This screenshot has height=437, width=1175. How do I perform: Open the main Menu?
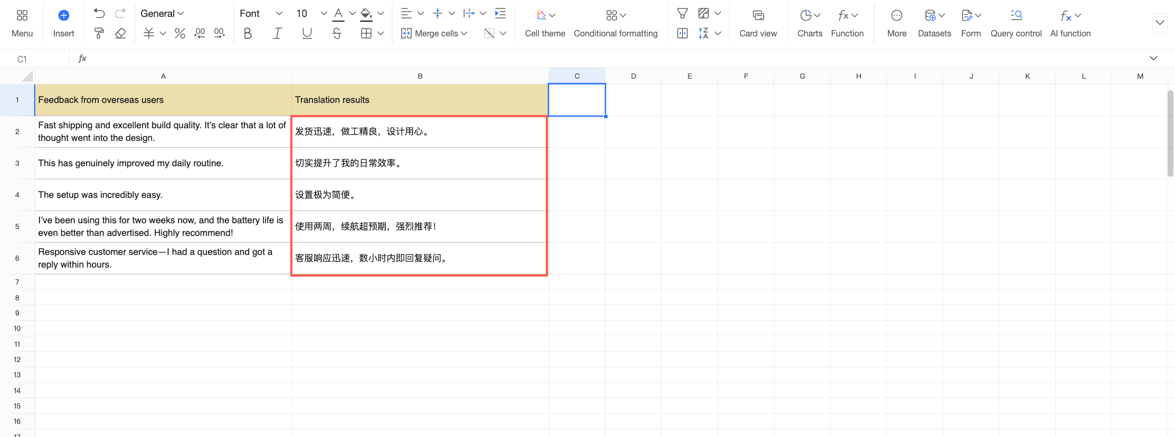coord(22,24)
